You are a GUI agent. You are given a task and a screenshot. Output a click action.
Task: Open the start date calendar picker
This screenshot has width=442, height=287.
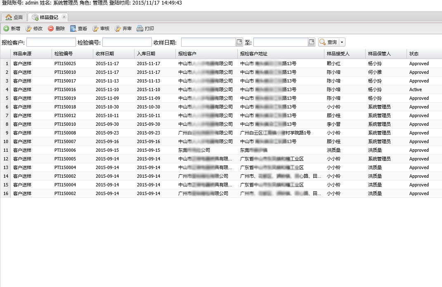point(239,42)
